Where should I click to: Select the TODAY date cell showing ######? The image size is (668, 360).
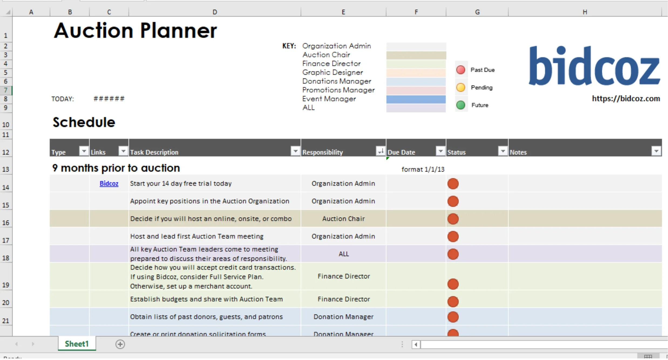[x=109, y=99]
